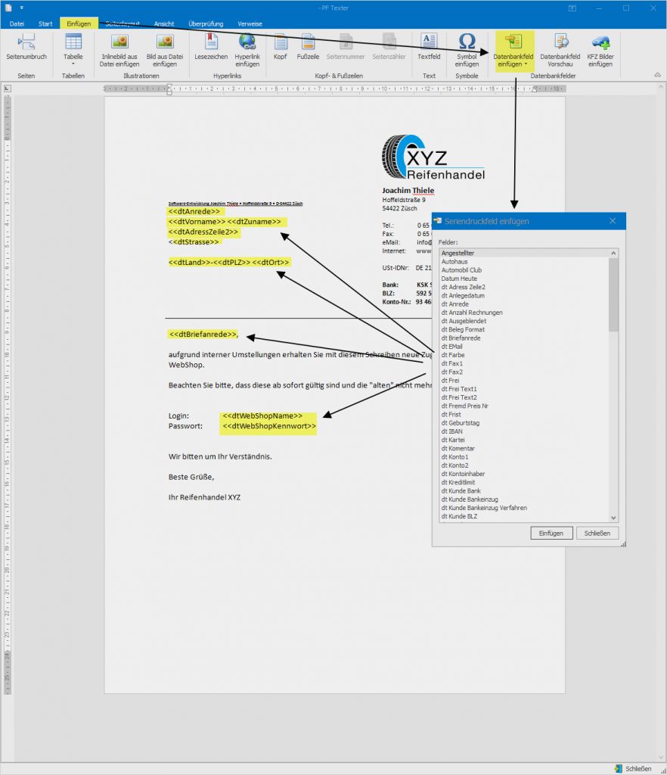Viewport: 667px width, 775px height.
Task: Switch to the Start ribbon tab
Action: point(45,23)
